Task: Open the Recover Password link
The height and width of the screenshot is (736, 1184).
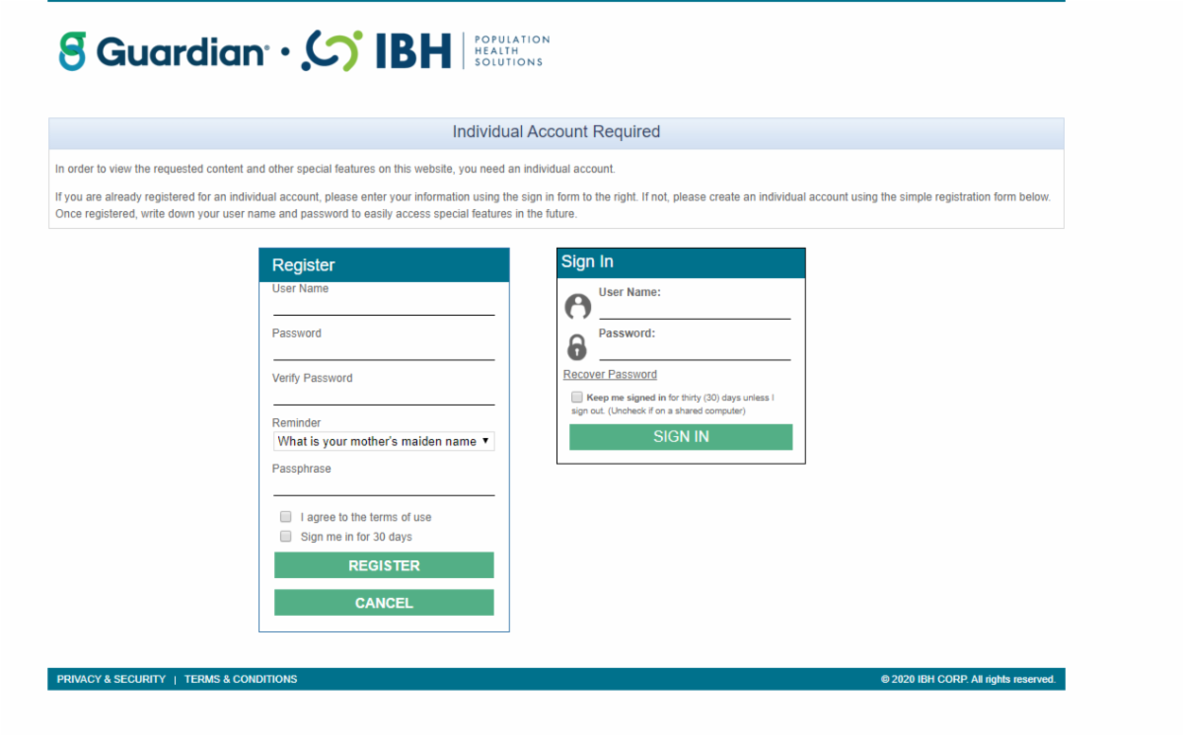Action: coord(610,374)
